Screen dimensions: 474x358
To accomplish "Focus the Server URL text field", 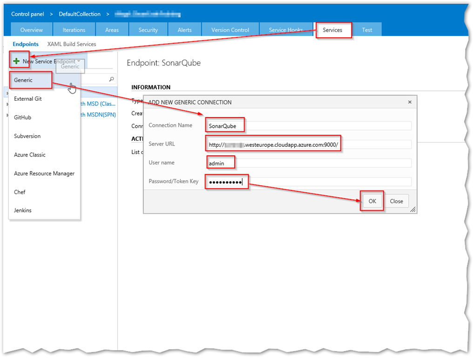I will 308,145.
